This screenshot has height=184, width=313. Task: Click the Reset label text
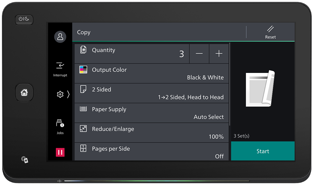270,37
